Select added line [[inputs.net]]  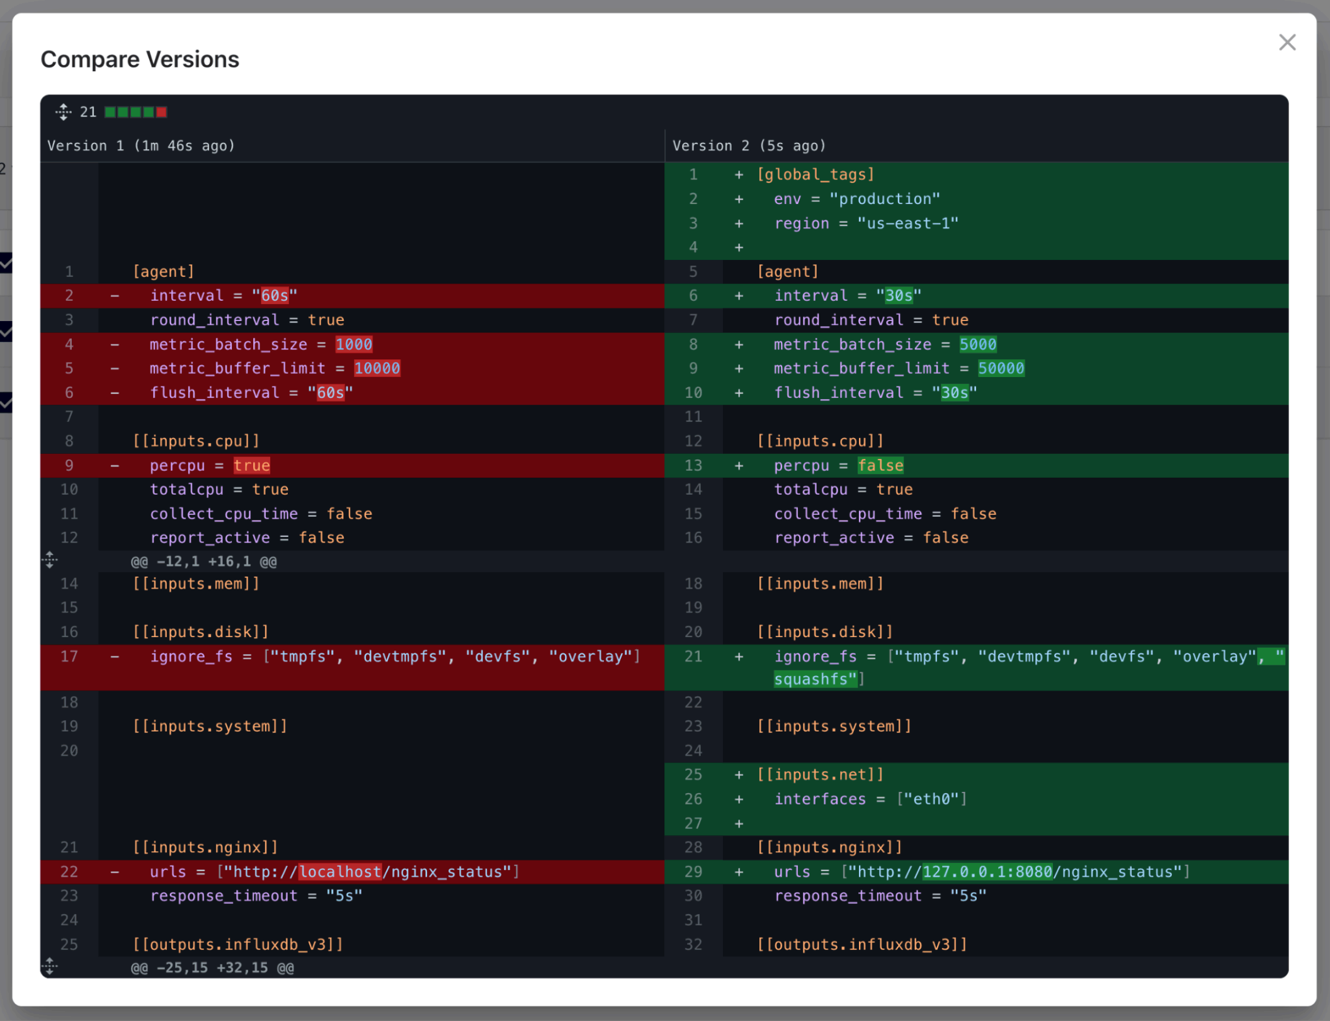click(977, 775)
